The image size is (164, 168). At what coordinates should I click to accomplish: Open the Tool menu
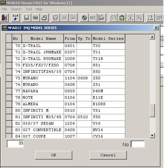coord(28,9)
